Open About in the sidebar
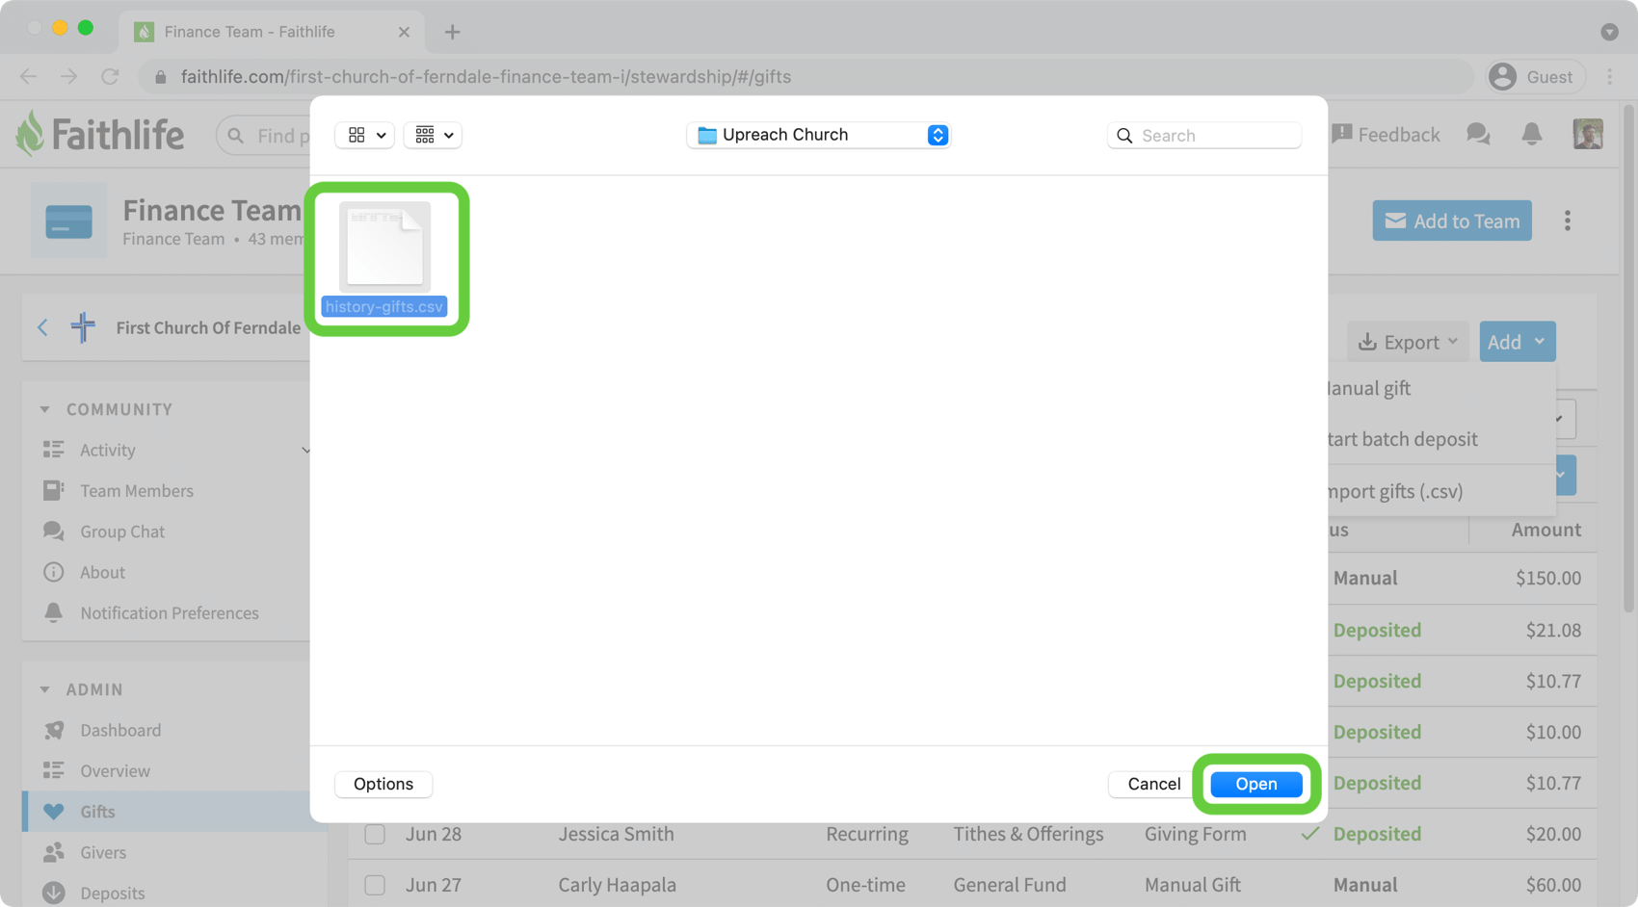This screenshot has width=1638, height=907. tap(102, 572)
